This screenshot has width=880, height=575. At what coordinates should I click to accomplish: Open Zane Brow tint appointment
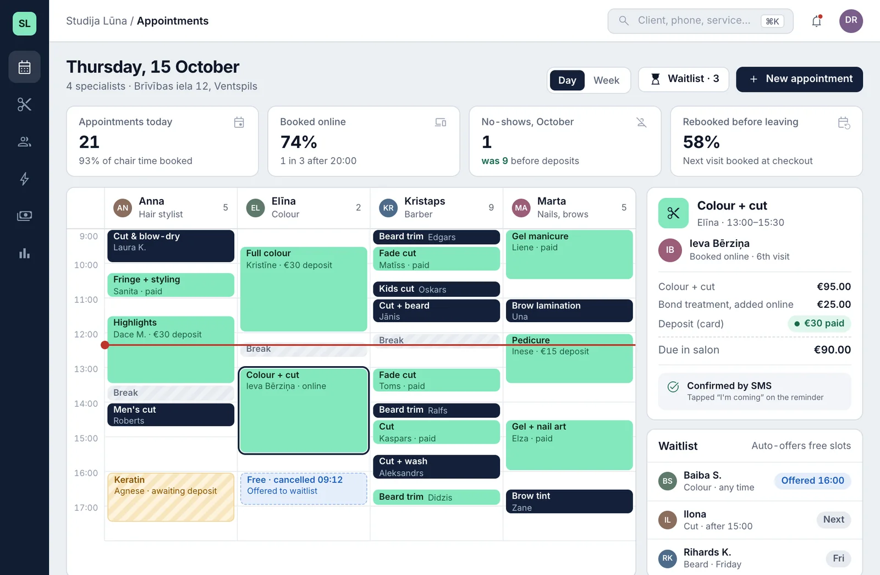tap(569, 501)
